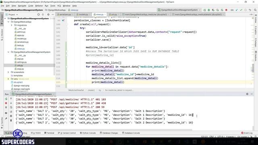258x145 pixels.
Task: Click the up-the-stack-trace arrow
Action: pos(11,99)
